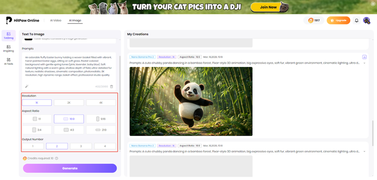
Task: Click the HitPaw Online logo
Action: (23, 20)
